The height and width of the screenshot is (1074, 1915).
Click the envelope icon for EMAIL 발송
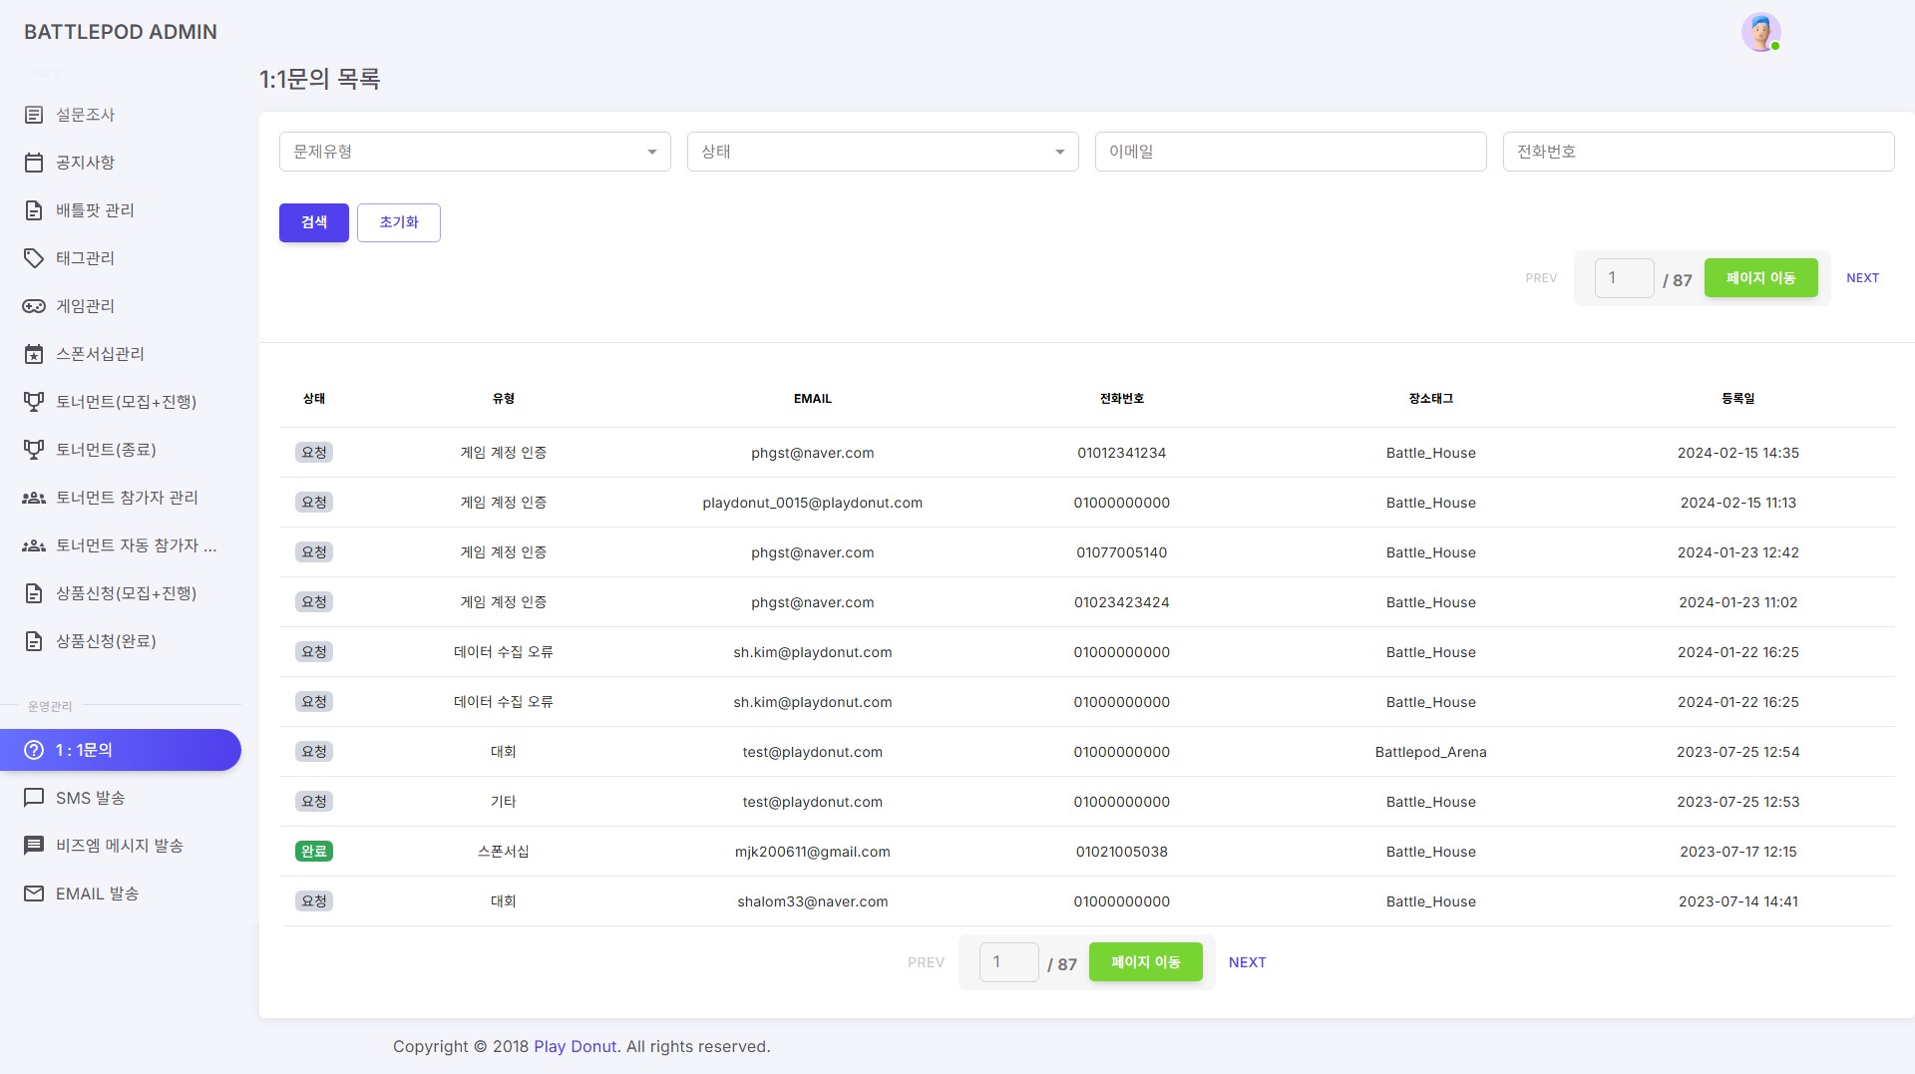tap(34, 894)
